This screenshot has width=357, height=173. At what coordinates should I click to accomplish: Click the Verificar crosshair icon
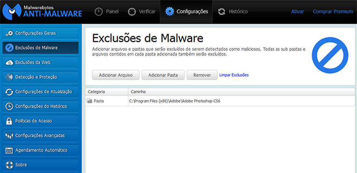[132, 12]
